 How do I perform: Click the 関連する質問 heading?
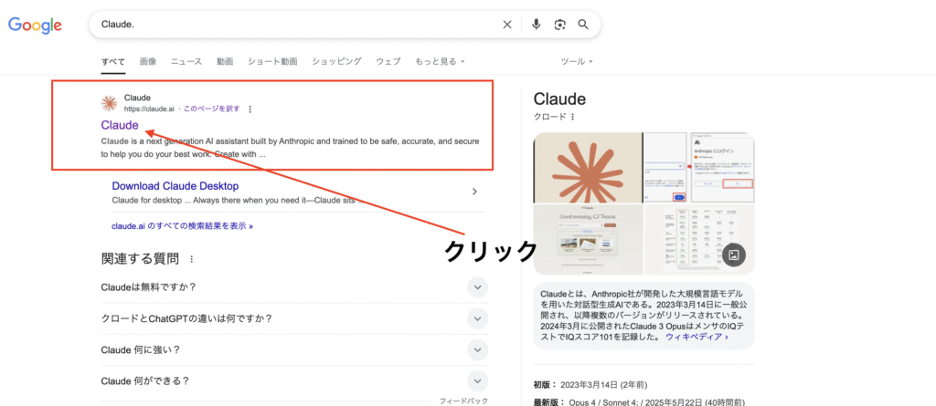[140, 259]
